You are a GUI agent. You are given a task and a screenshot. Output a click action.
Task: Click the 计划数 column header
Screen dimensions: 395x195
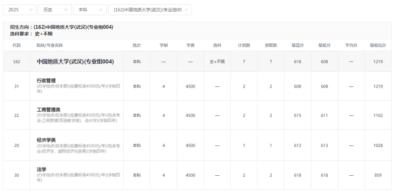coord(244,46)
